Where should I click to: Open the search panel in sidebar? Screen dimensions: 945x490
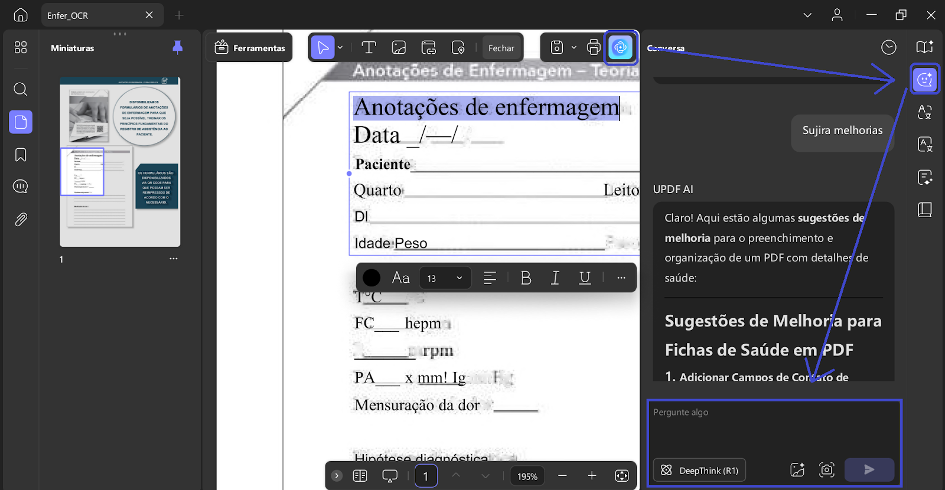(x=21, y=89)
